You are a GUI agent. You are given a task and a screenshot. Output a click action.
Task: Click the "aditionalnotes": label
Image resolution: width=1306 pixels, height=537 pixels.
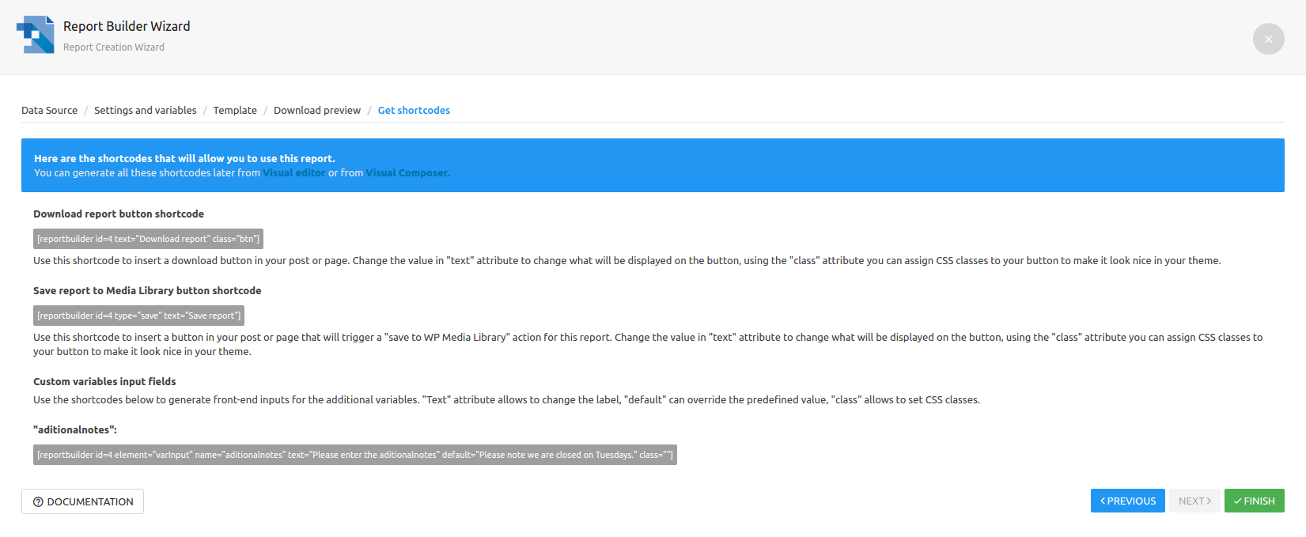[x=75, y=430]
